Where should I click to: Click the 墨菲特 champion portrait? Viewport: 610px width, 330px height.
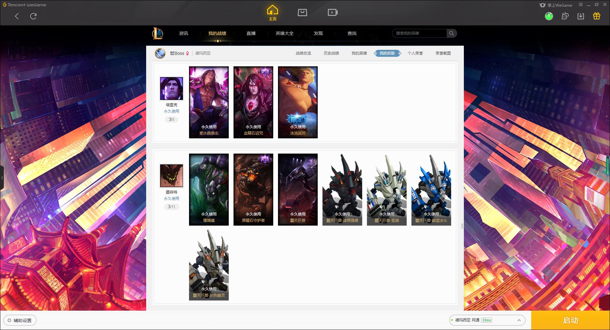(172, 176)
